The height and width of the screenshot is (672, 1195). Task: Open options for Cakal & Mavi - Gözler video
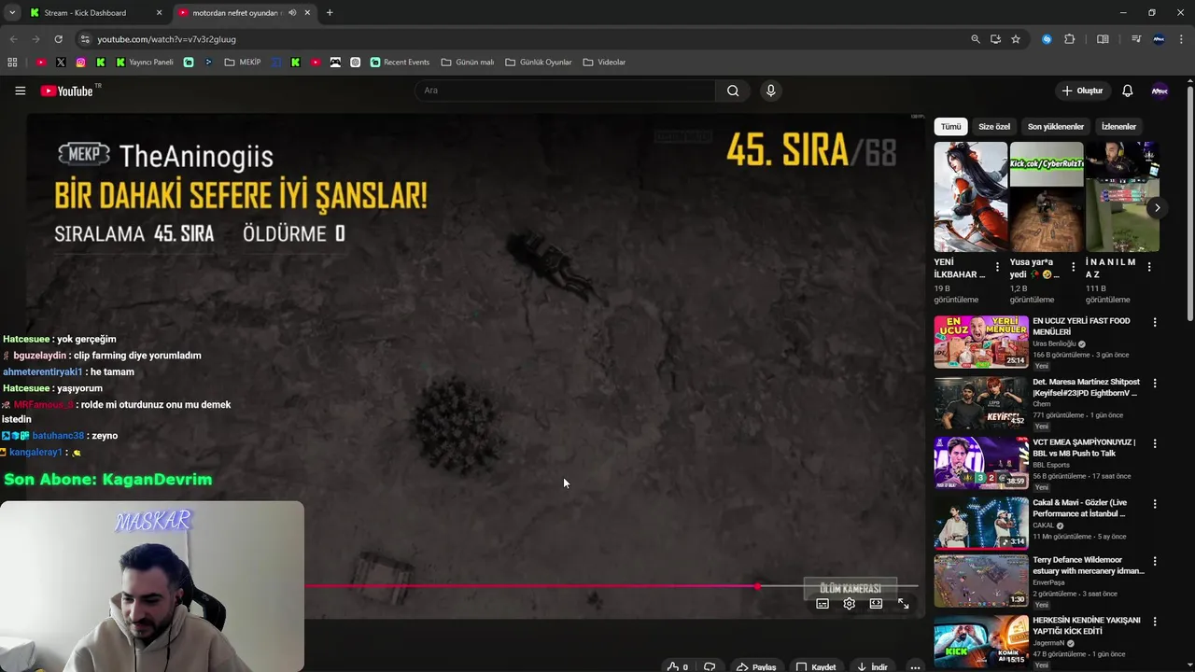pos(1155,504)
